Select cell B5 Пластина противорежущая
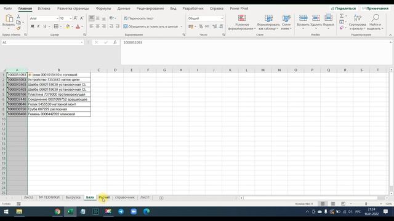 point(59,95)
